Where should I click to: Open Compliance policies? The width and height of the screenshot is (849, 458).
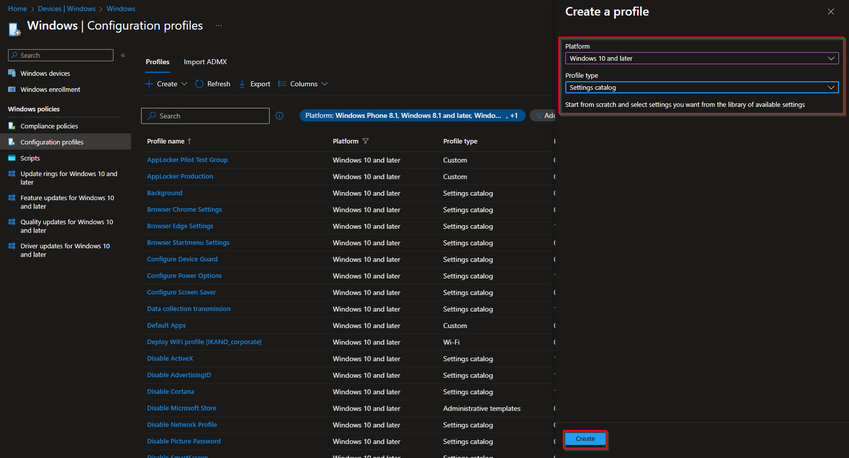[49, 126]
